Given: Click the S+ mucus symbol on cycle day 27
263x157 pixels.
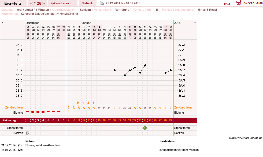Looking at the screenshot, I should coord(160,108).
